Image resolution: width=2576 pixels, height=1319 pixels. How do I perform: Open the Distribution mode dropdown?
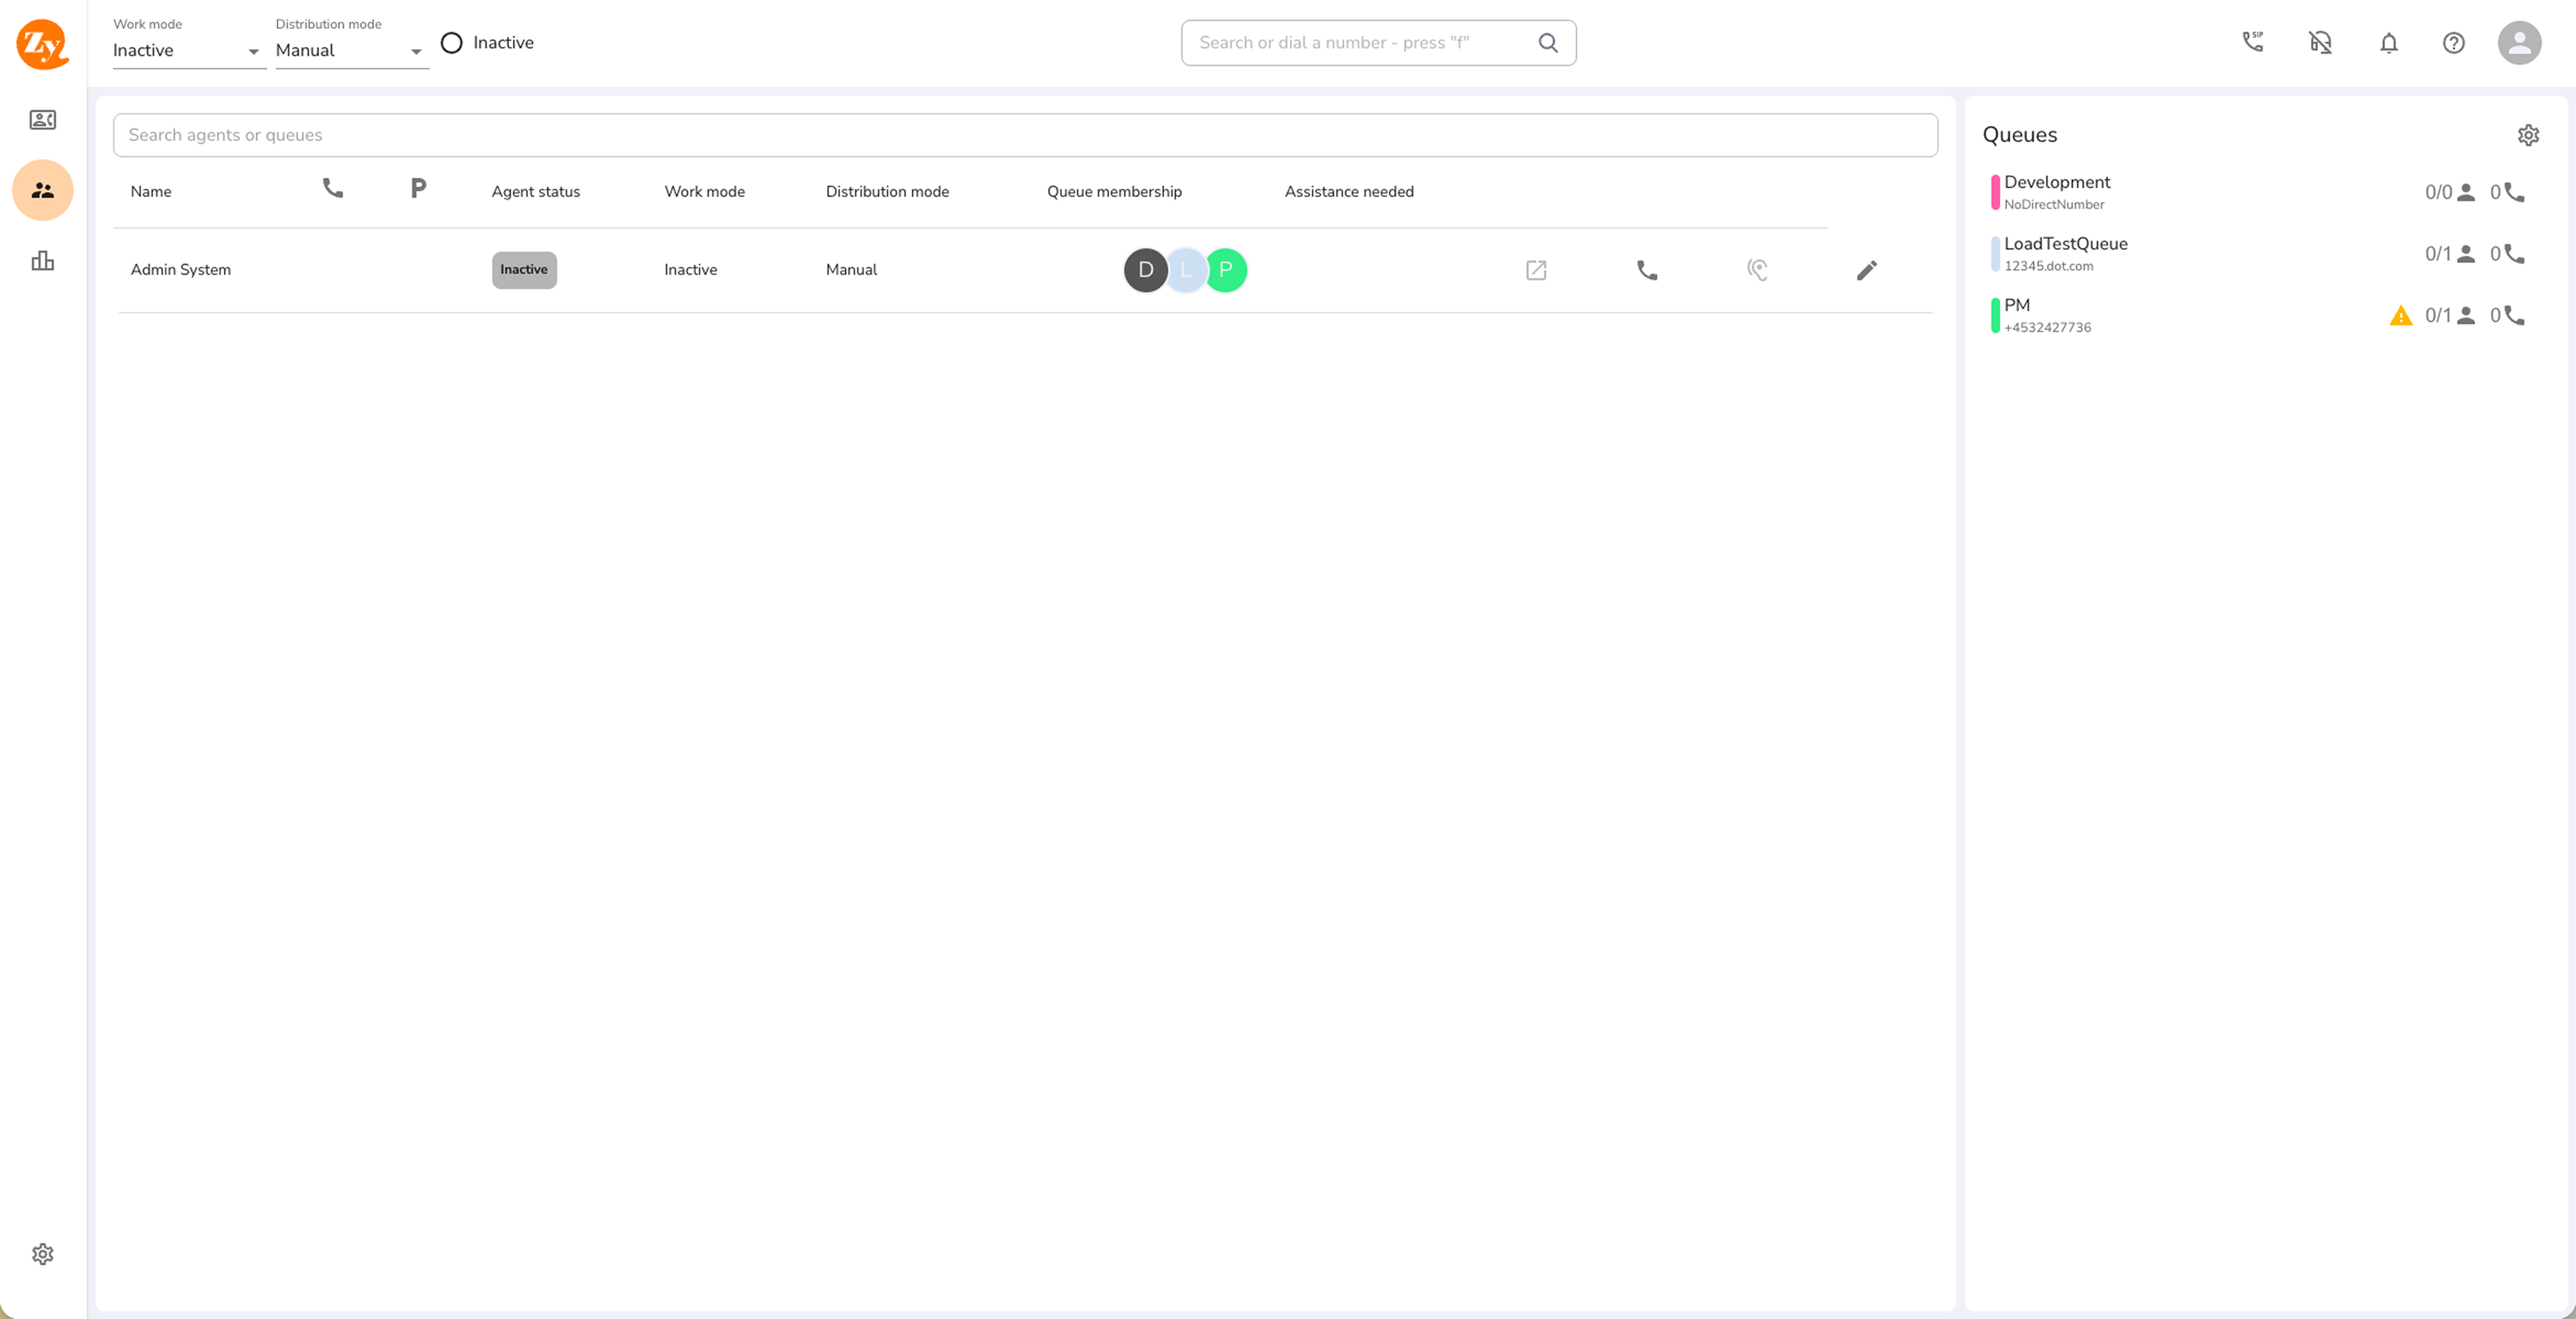[350, 51]
